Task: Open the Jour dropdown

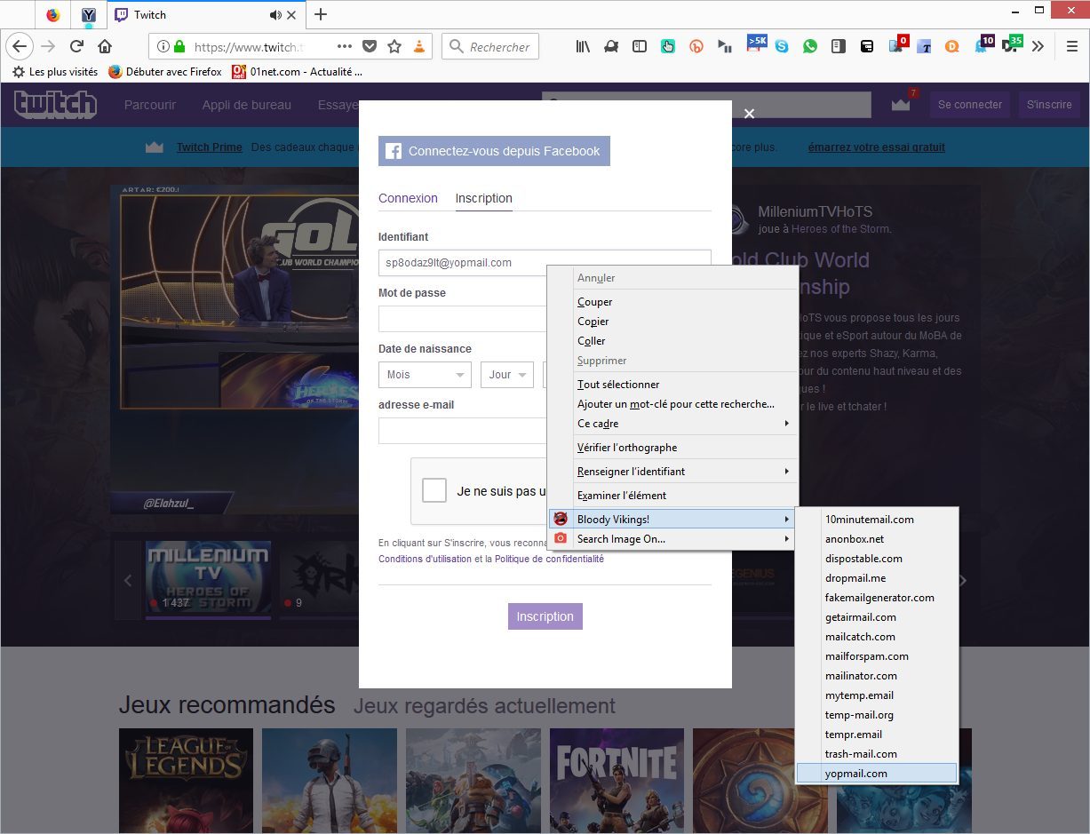Action: tap(507, 375)
